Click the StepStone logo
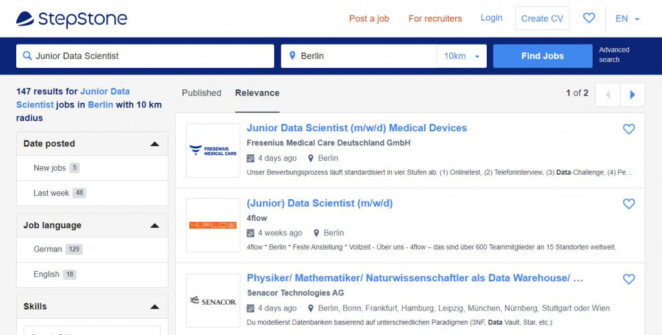The image size is (662, 335). point(72,19)
